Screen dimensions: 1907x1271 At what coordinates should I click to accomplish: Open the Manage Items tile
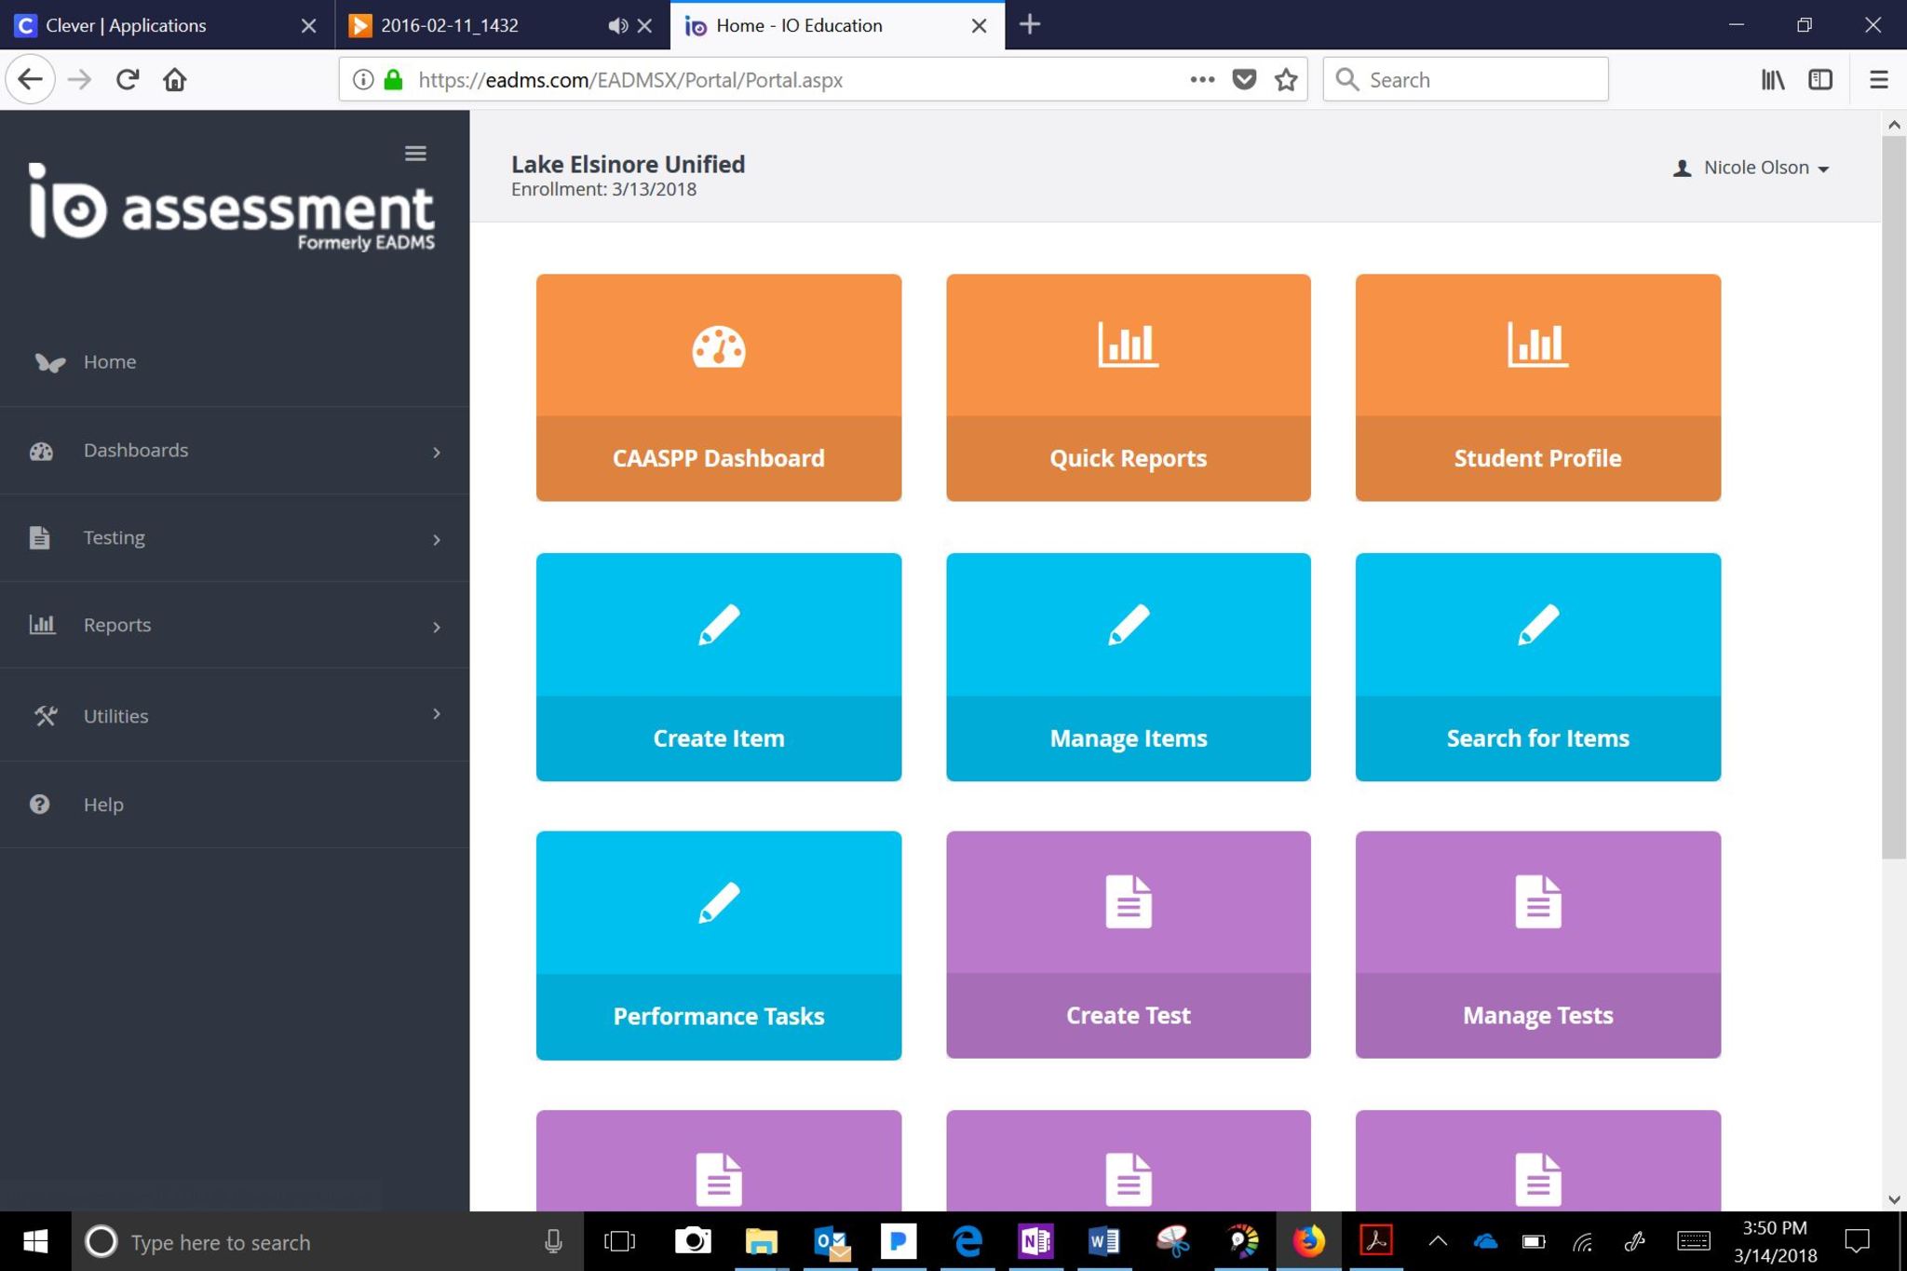click(1128, 667)
